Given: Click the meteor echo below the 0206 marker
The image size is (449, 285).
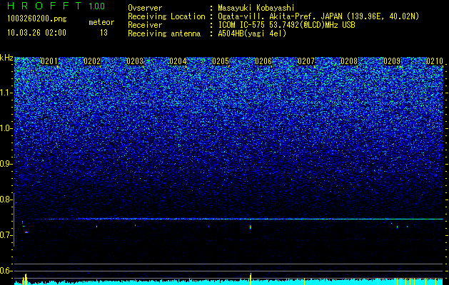Looking at the screenshot, I should point(251,227).
